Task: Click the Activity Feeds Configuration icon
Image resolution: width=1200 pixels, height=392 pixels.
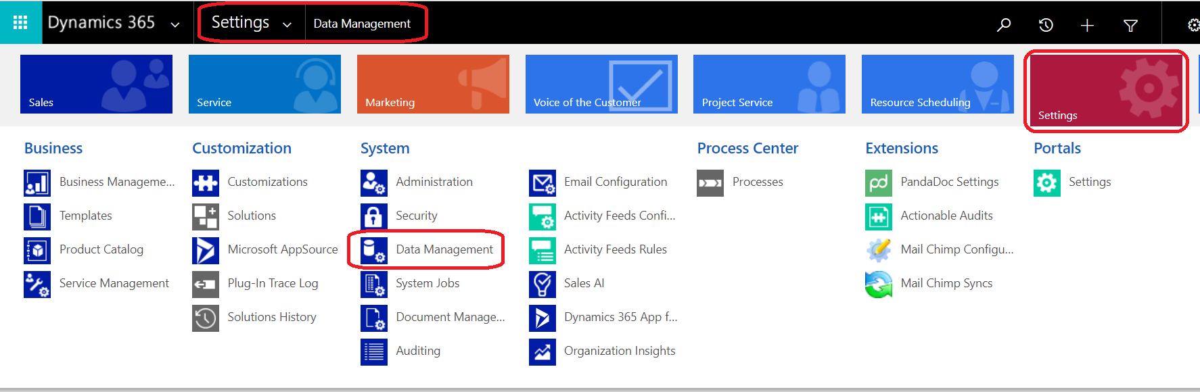Action: 543,217
